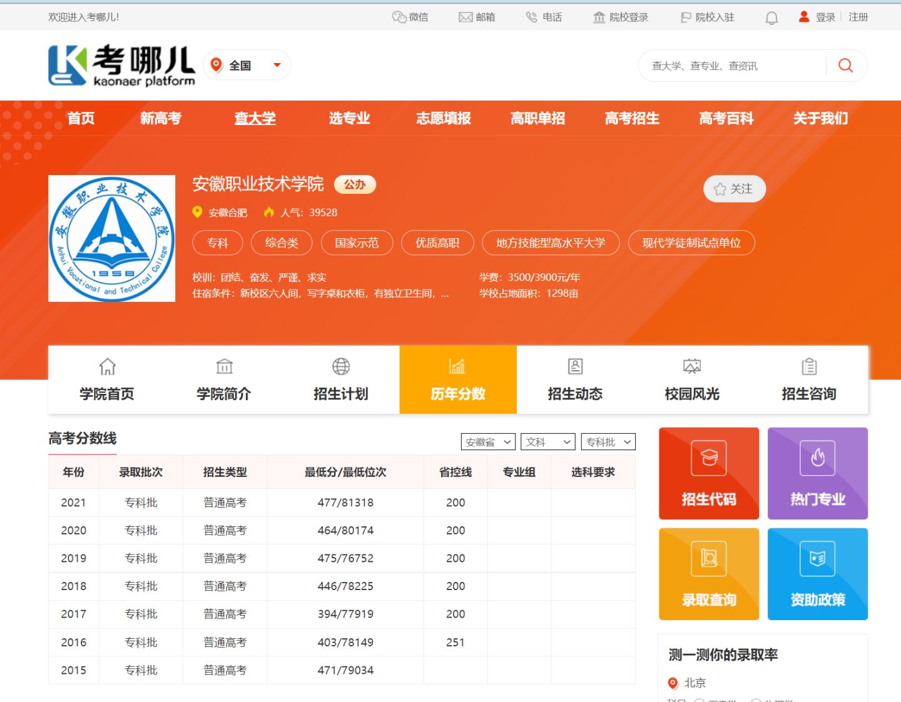Click the college emblem thumbnail
Image resolution: width=901 pixels, height=702 pixels.
tap(112, 238)
